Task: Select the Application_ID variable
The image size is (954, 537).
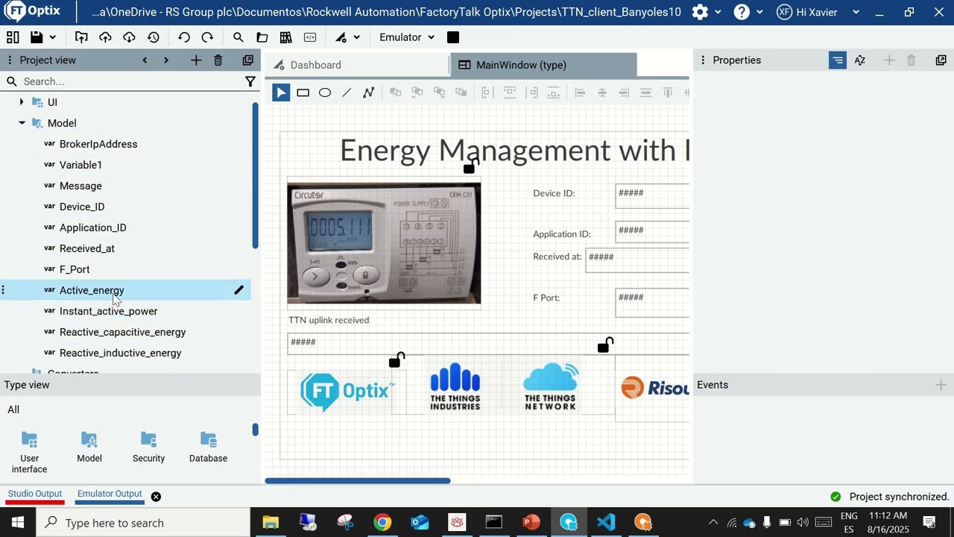Action: (93, 227)
